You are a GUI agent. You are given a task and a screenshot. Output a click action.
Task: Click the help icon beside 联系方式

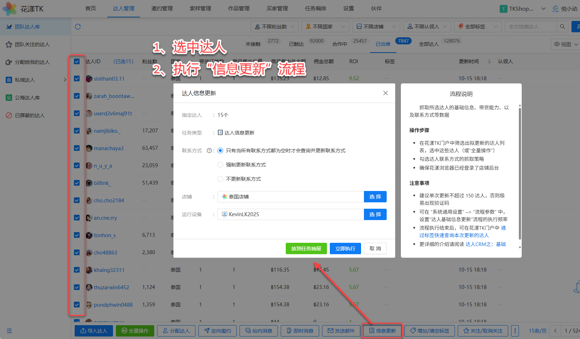coord(209,151)
